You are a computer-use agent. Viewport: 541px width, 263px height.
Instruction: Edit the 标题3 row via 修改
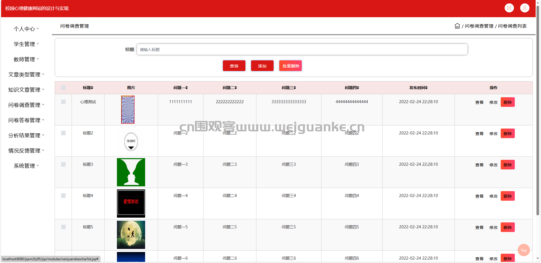pyautogui.click(x=493, y=165)
